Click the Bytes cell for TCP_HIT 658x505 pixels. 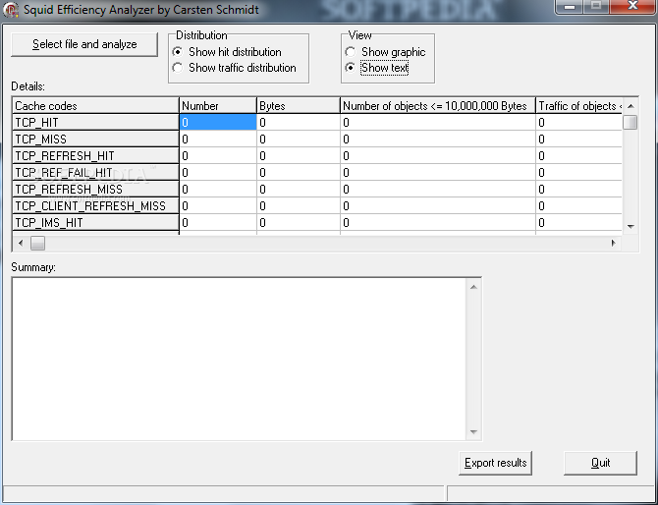pos(299,122)
